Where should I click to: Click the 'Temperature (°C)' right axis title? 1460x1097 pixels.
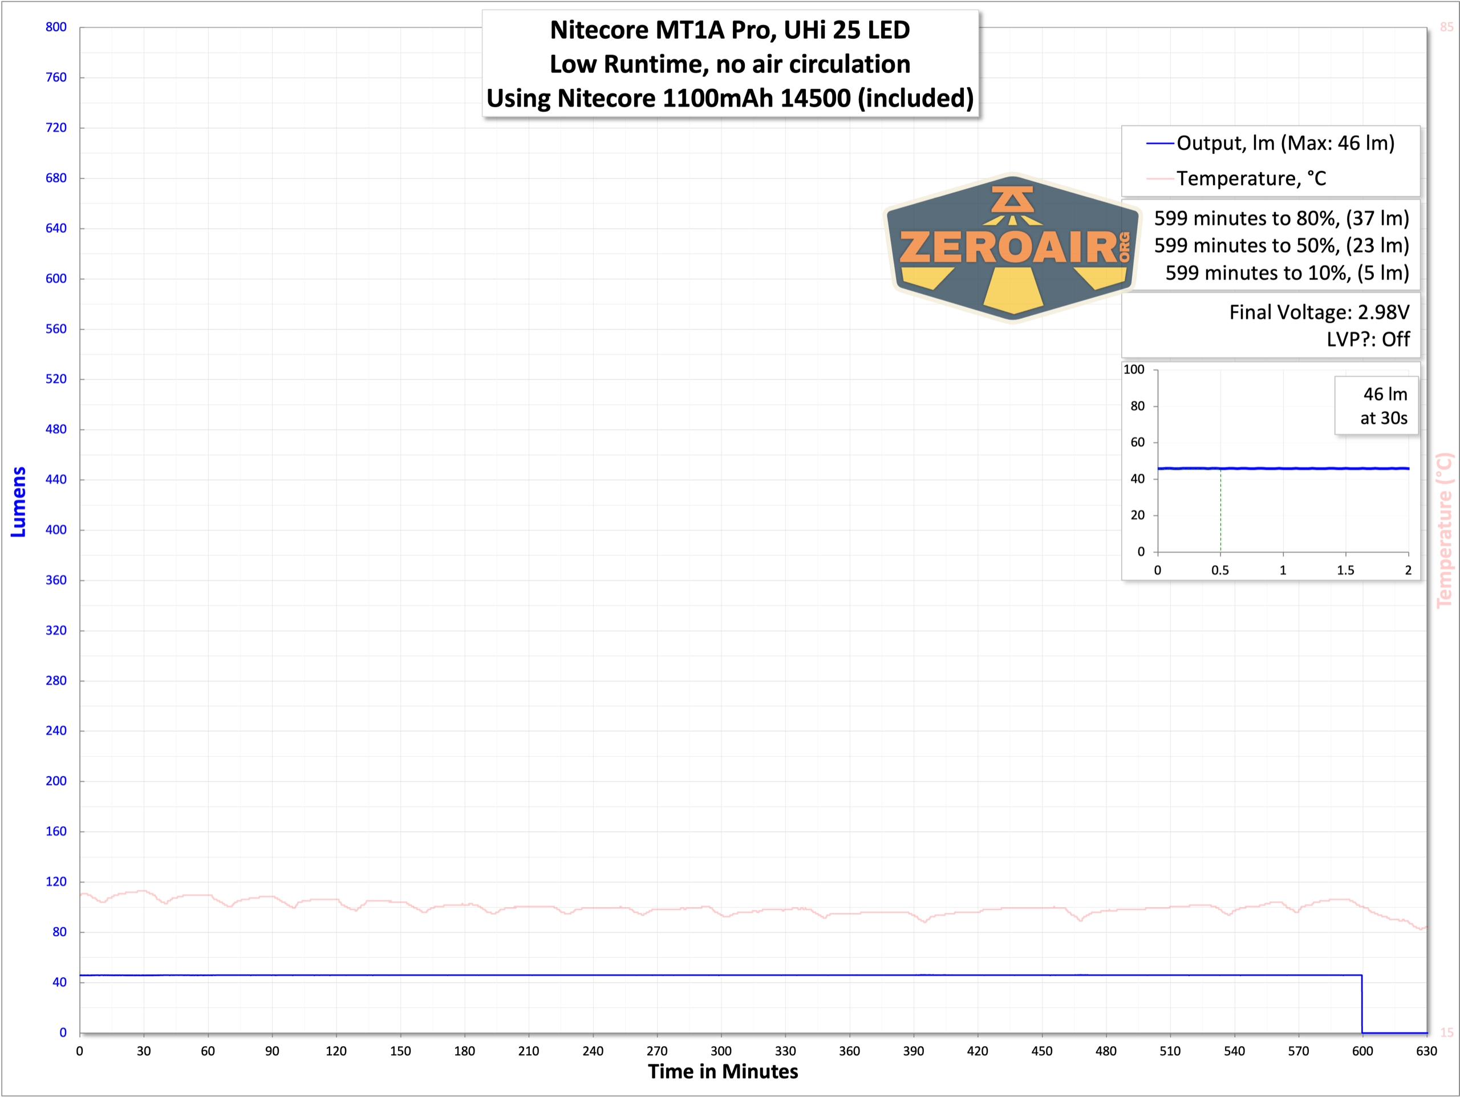[1444, 530]
